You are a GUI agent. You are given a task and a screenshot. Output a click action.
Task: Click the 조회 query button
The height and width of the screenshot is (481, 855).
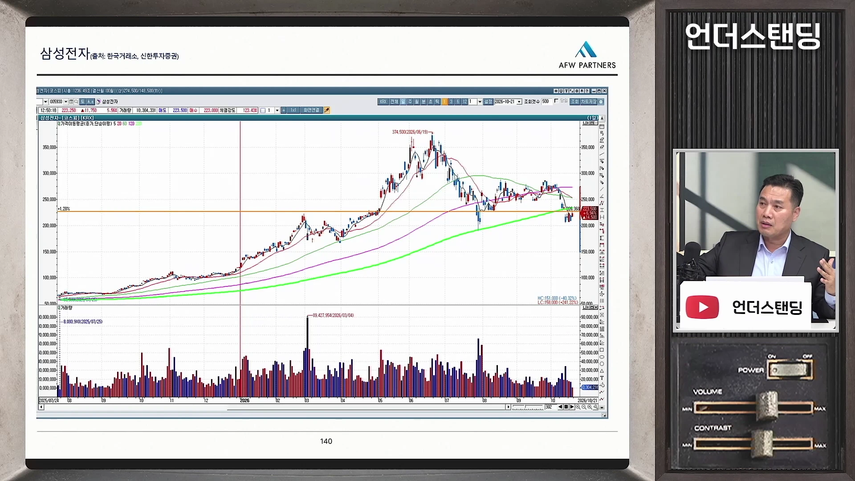point(574,102)
